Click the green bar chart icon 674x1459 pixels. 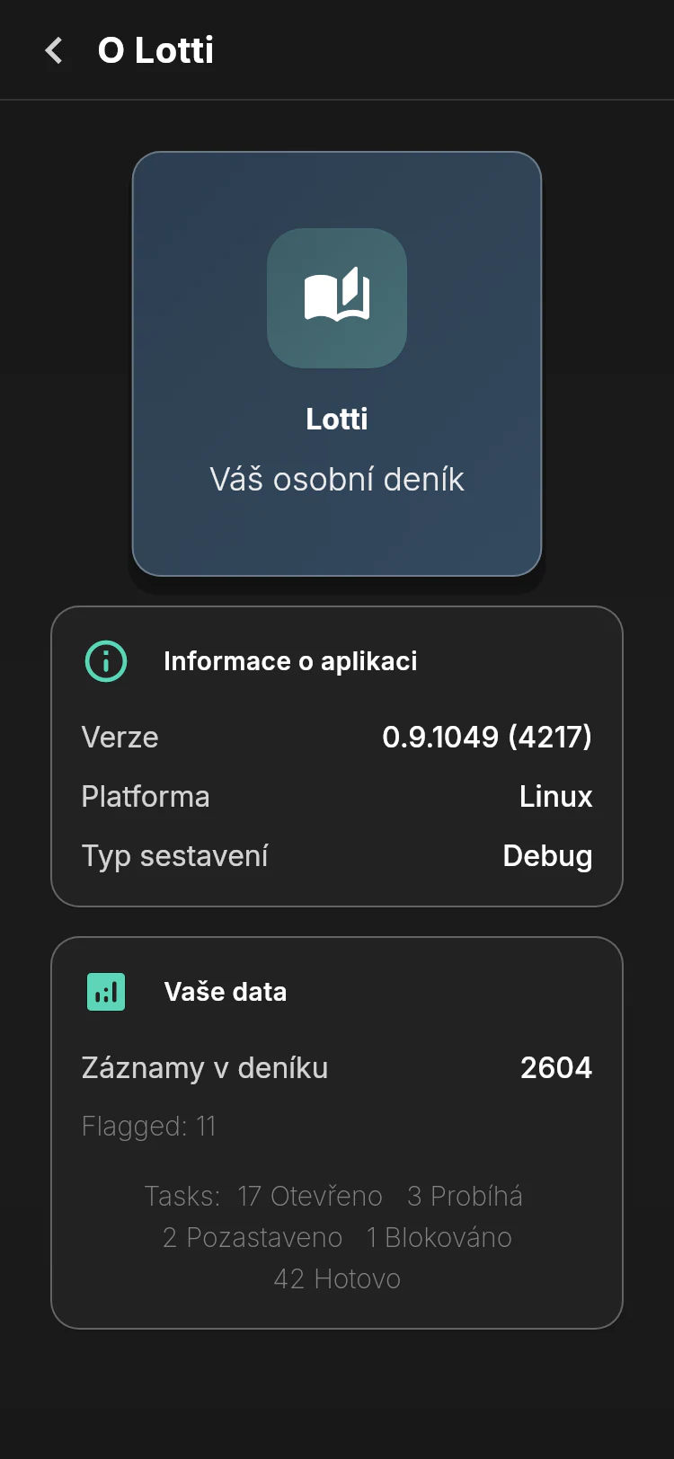pos(106,992)
